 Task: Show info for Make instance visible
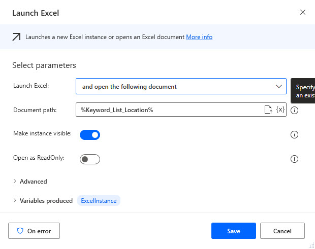[294, 134]
